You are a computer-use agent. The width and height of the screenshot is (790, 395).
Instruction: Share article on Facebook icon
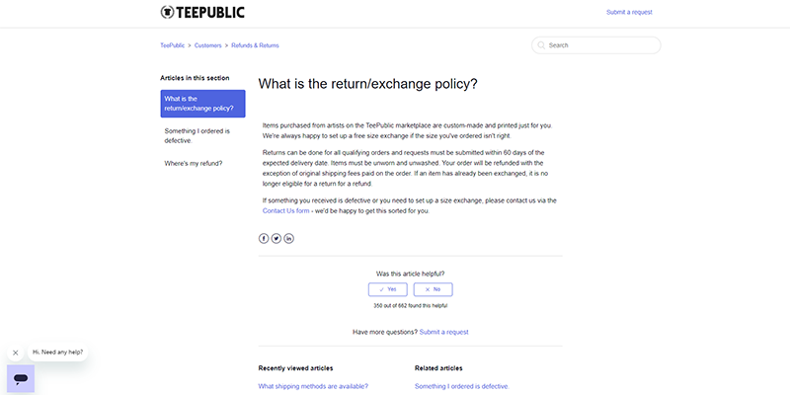264,238
